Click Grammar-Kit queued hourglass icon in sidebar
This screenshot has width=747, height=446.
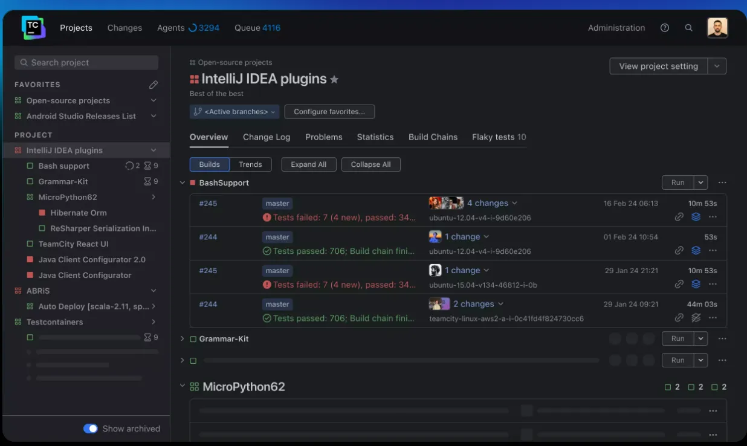point(147,181)
